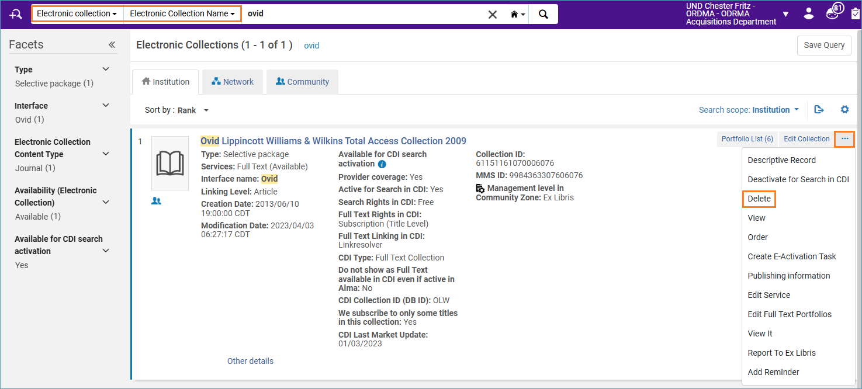Click Collection ID value 61151161070006076
Viewport: 862px width, 389px height.
(515, 163)
